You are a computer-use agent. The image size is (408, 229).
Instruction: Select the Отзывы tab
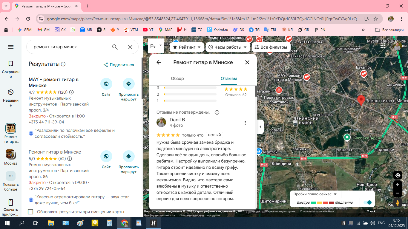(x=229, y=78)
